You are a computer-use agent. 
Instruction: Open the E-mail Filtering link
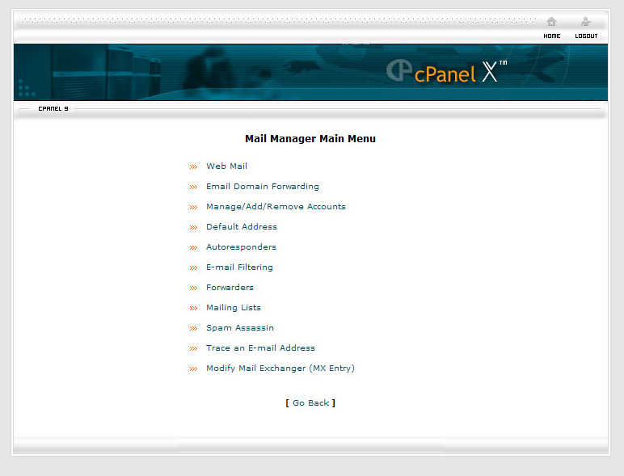point(239,267)
